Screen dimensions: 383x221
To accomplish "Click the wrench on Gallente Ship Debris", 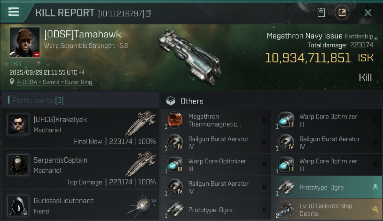I will click(375, 209).
